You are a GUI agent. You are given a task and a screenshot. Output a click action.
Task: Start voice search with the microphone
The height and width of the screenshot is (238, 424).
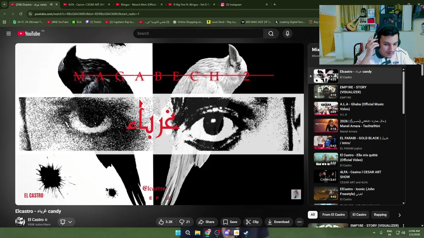click(288, 33)
